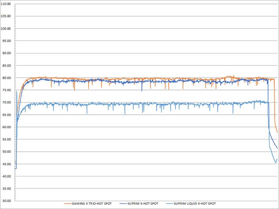Screen dimensions: 279x209
Task: Click the 45.00 y-axis tick label
Action: coord(7,164)
